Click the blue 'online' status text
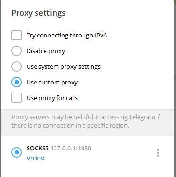 click(36, 158)
